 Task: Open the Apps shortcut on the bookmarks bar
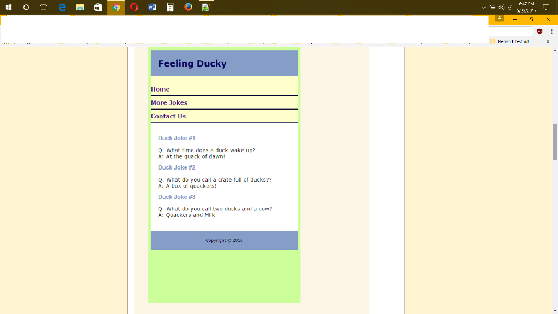click(x=14, y=41)
